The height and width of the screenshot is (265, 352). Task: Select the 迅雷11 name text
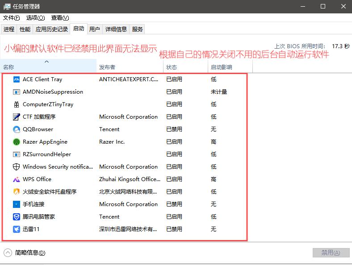coord(31,229)
